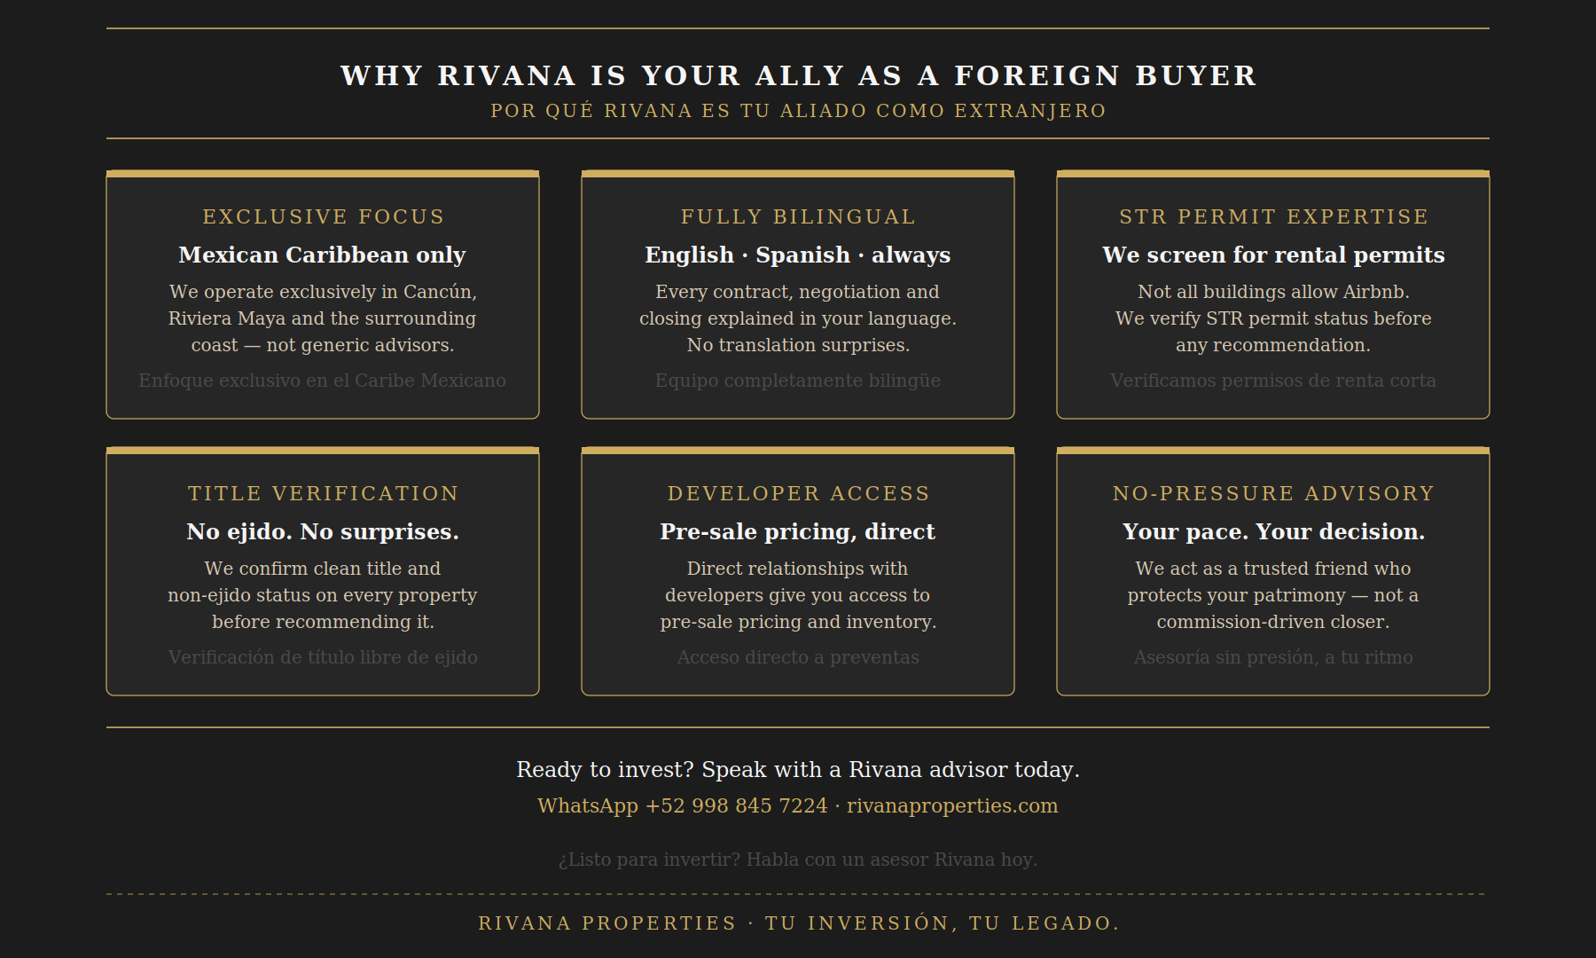
Task: Click "Enfoque exclusivo en el Caribe Mexicano" caption
Action: pos(323,381)
